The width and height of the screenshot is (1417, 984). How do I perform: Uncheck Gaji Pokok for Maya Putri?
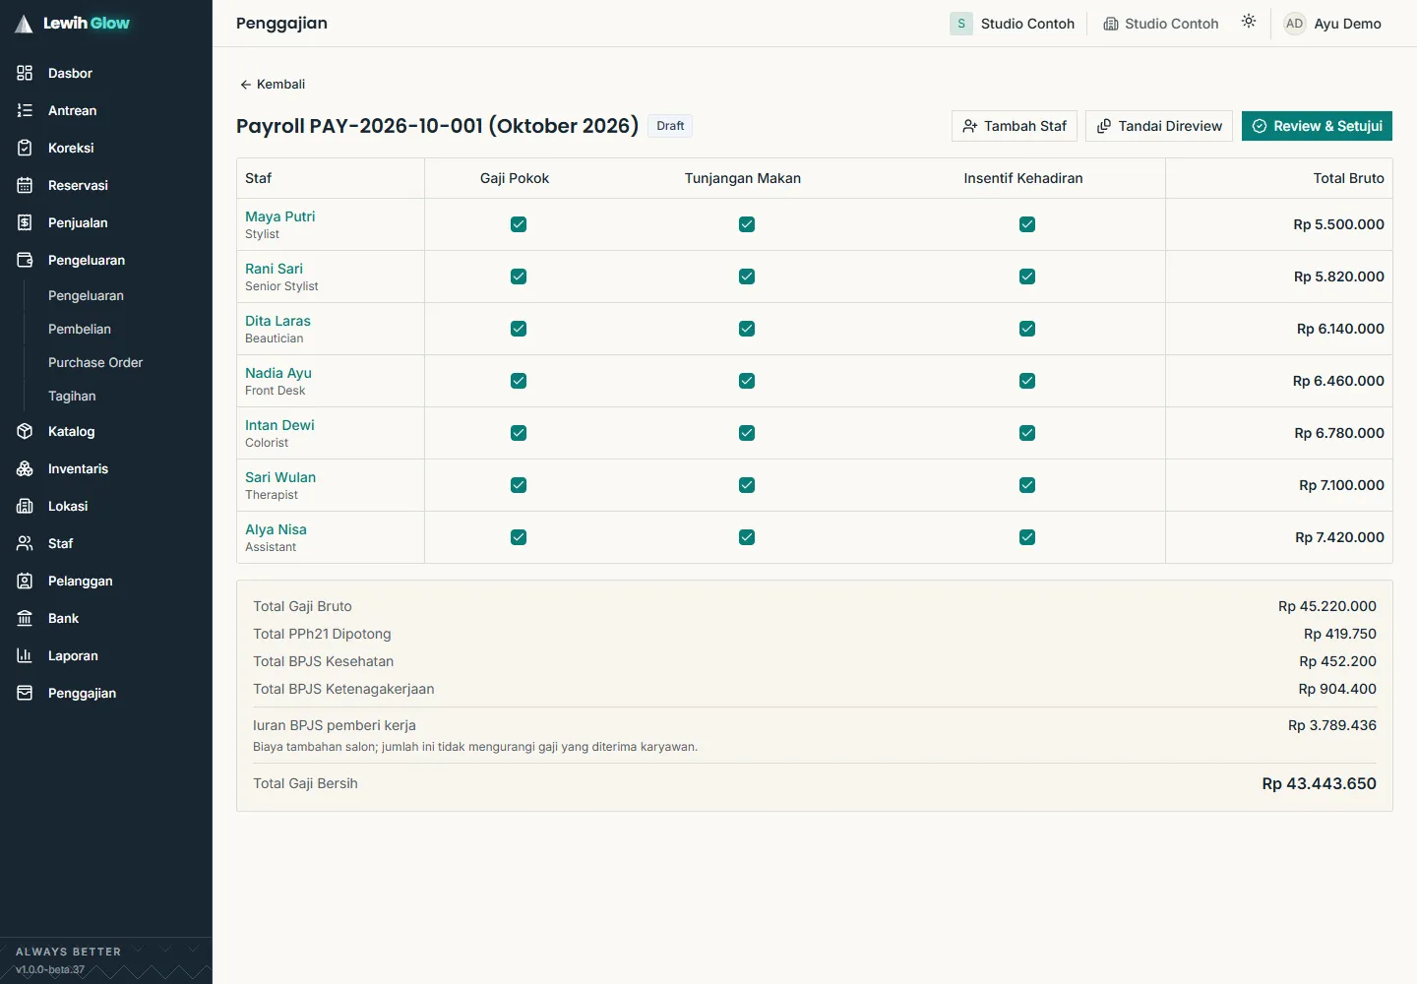519,224
